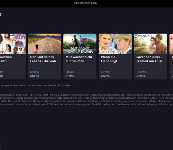Click Drama genre under Mut wächst nicht auf Bäumen
Viewport: 173px width, 150px height.
click(x=70, y=76)
